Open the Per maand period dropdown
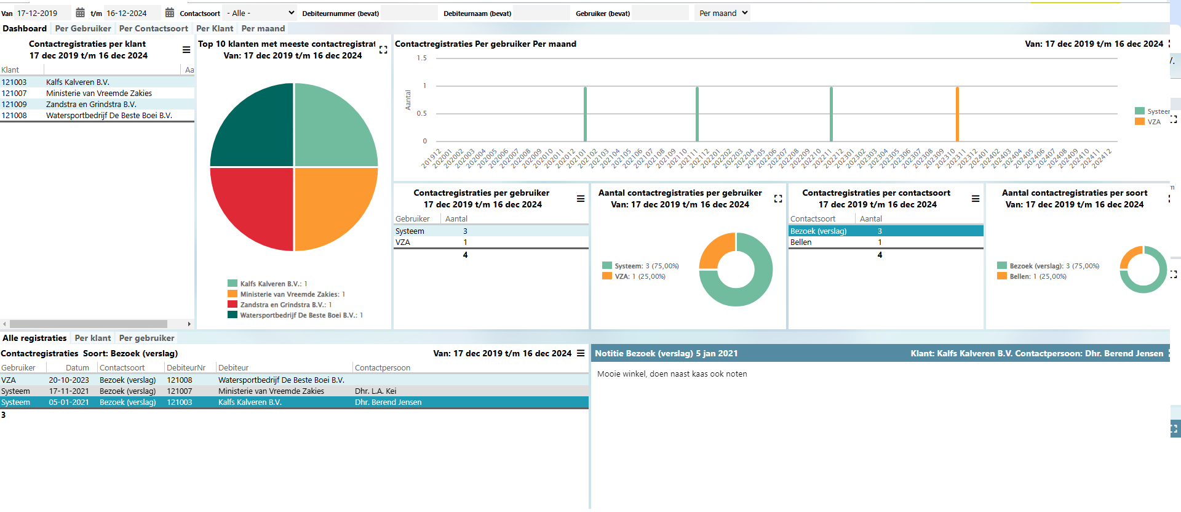Viewport: 1181px width, 512px height. click(723, 13)
